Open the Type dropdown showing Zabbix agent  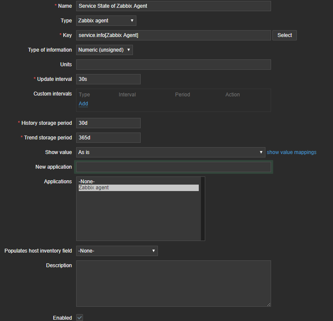point(106,21)
